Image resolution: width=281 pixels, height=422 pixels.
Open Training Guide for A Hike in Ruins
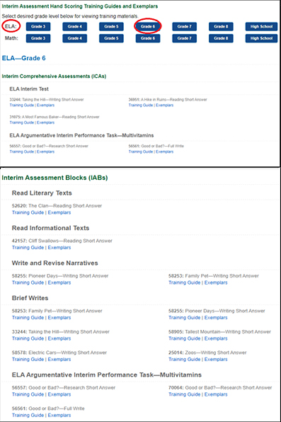click(x=141, y=105)
